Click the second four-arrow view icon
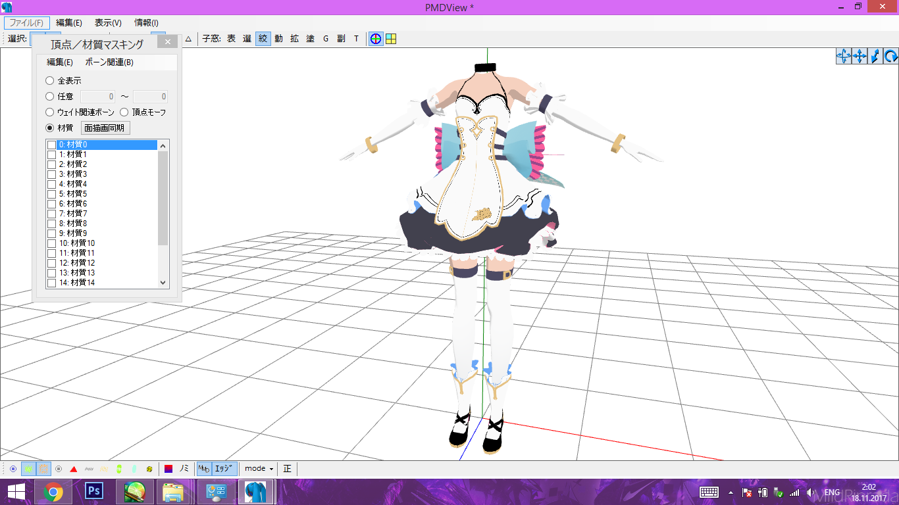The height and width of the screenshot is (505, 899). pyautogui.click(x=860, y=56)
